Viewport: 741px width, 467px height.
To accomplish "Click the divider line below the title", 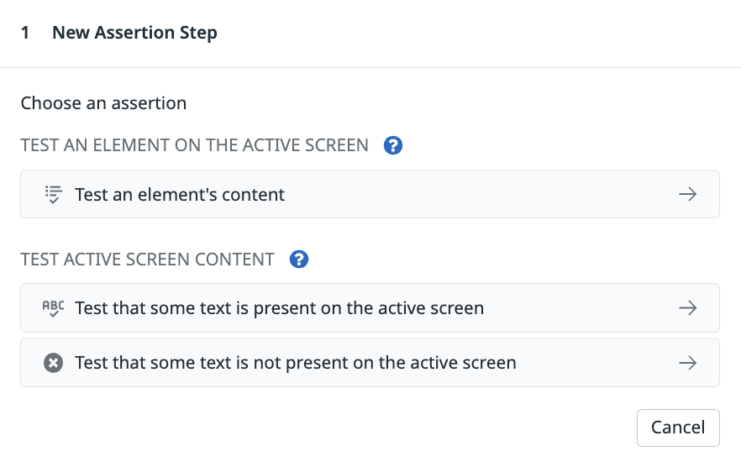I will pos(370,67).
